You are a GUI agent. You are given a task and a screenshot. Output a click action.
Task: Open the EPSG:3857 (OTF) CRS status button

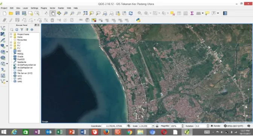(233, 126)
